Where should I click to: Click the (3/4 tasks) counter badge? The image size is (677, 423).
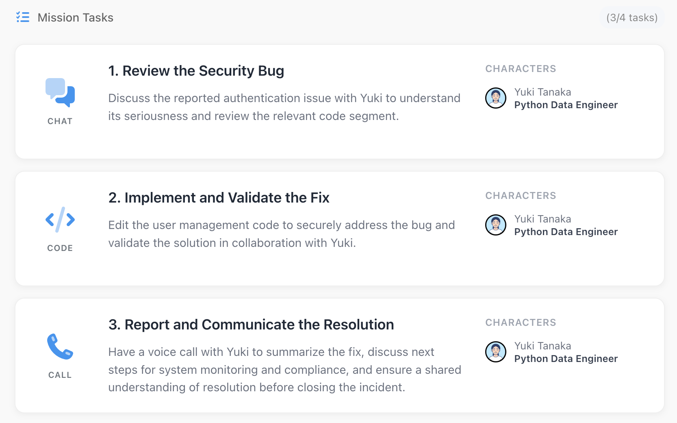[x=632, y=17]
